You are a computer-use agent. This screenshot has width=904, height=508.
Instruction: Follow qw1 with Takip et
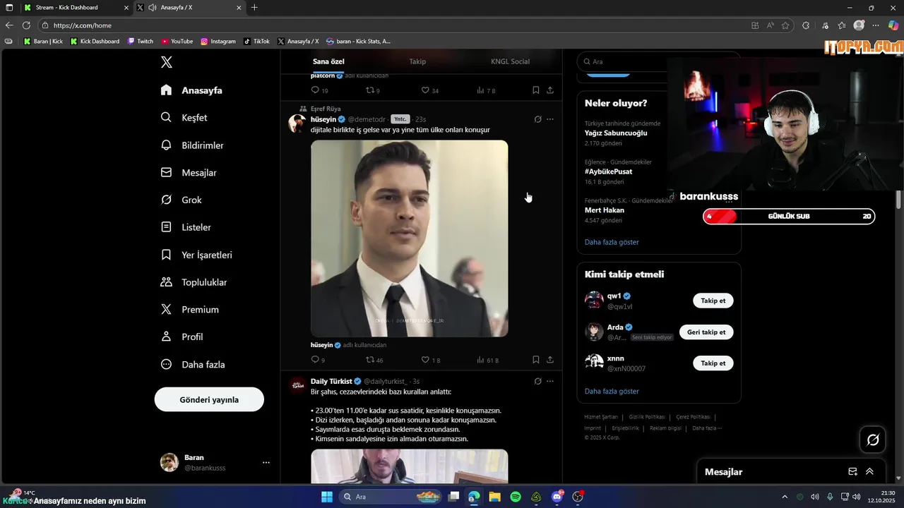point(713,301)
